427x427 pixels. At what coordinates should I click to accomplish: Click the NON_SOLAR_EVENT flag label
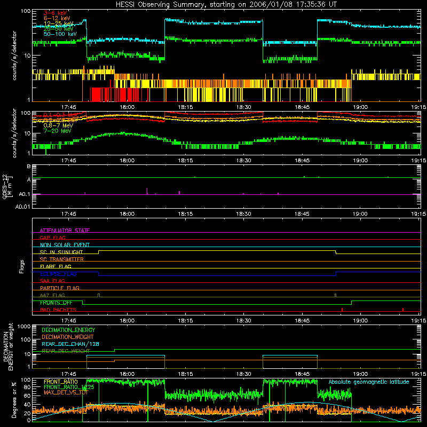pyautogui.click(x=65, y=245)
